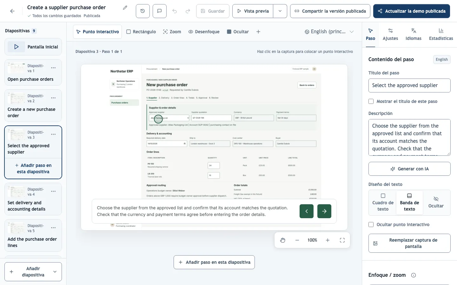This screenshot has width=457, height=285.
Task: Go to previous step green arrow
Action: pyautogui.click(x=307, y=211)
